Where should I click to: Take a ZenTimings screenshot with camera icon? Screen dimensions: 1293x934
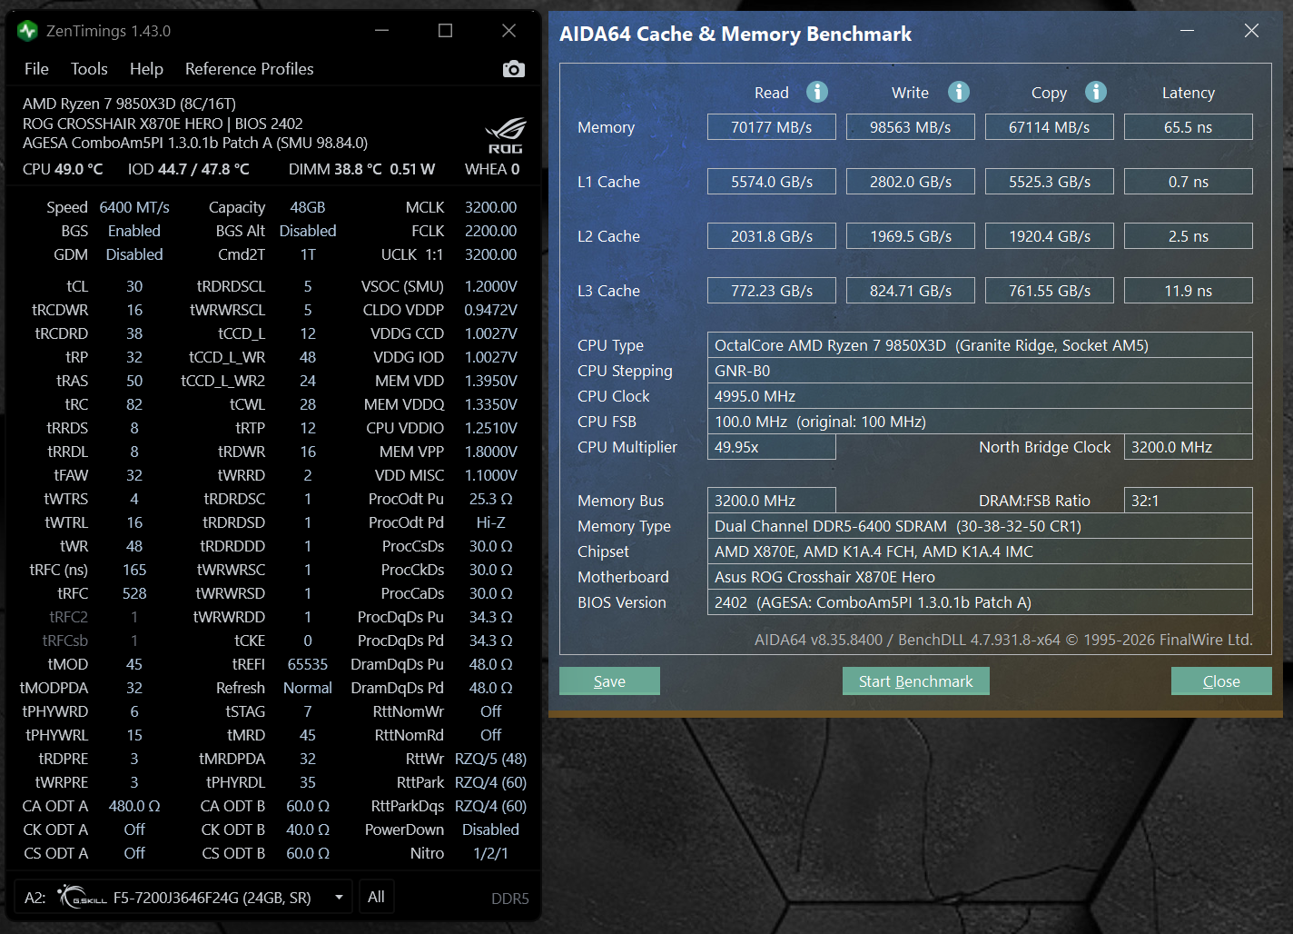click(514, 69)
